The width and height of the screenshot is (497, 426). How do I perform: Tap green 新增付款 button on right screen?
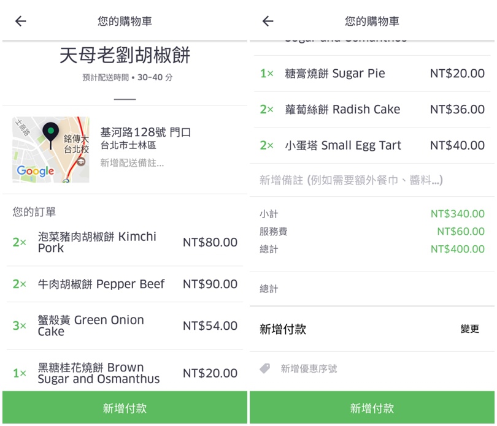click(372, 408)
